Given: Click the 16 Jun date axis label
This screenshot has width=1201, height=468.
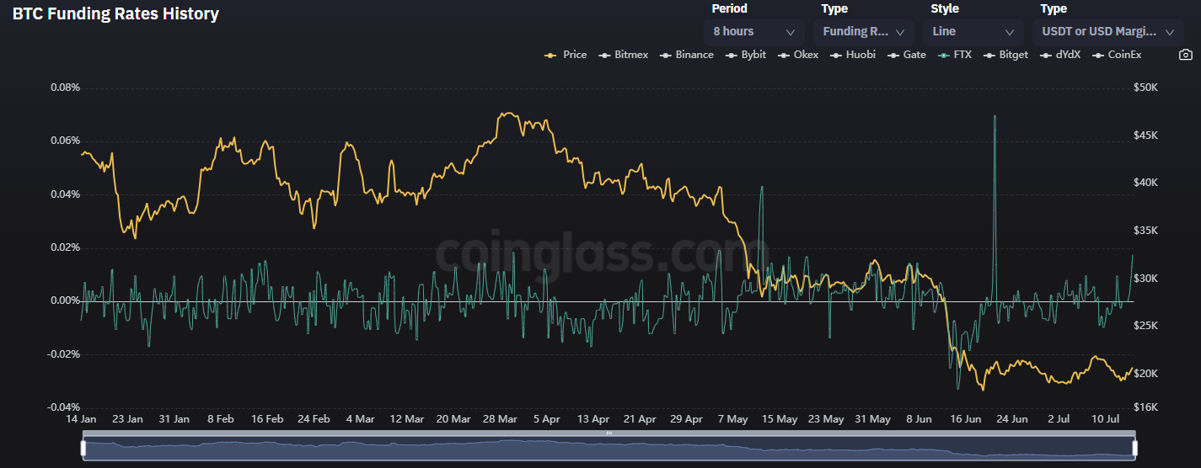Looking at the screenshot, I should click(x=966, y=418).
